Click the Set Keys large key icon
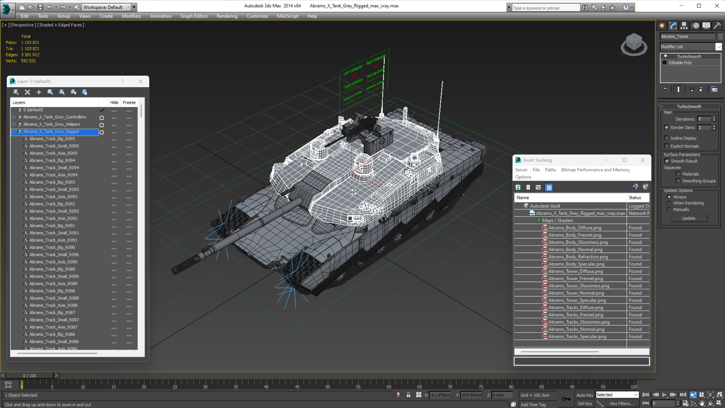 pyautogui.click(x=566, y=399)
